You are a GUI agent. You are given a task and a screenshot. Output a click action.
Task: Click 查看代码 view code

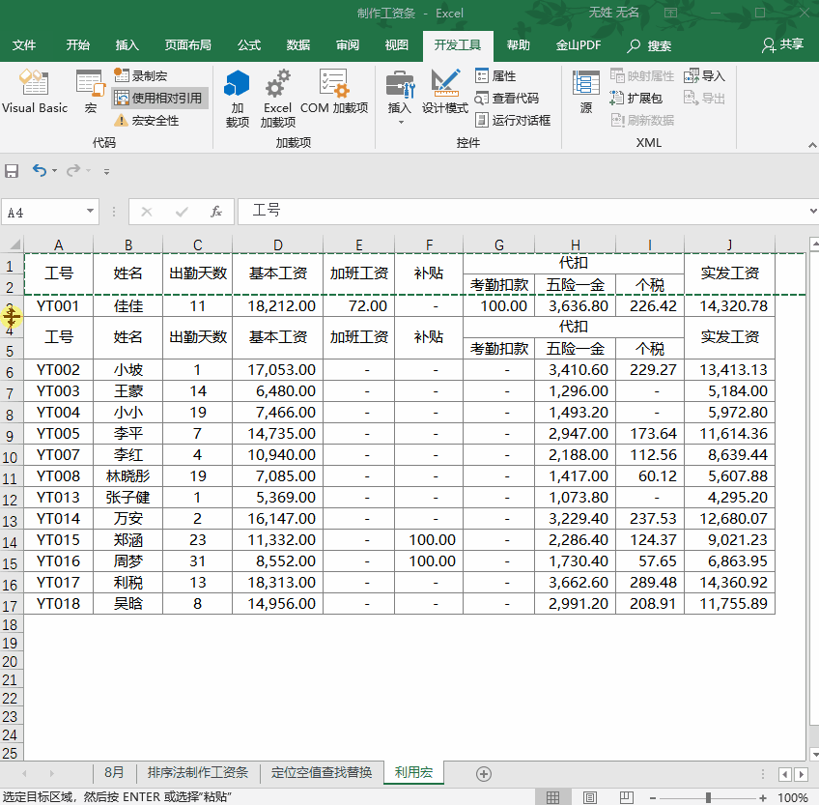click(507, 98)
